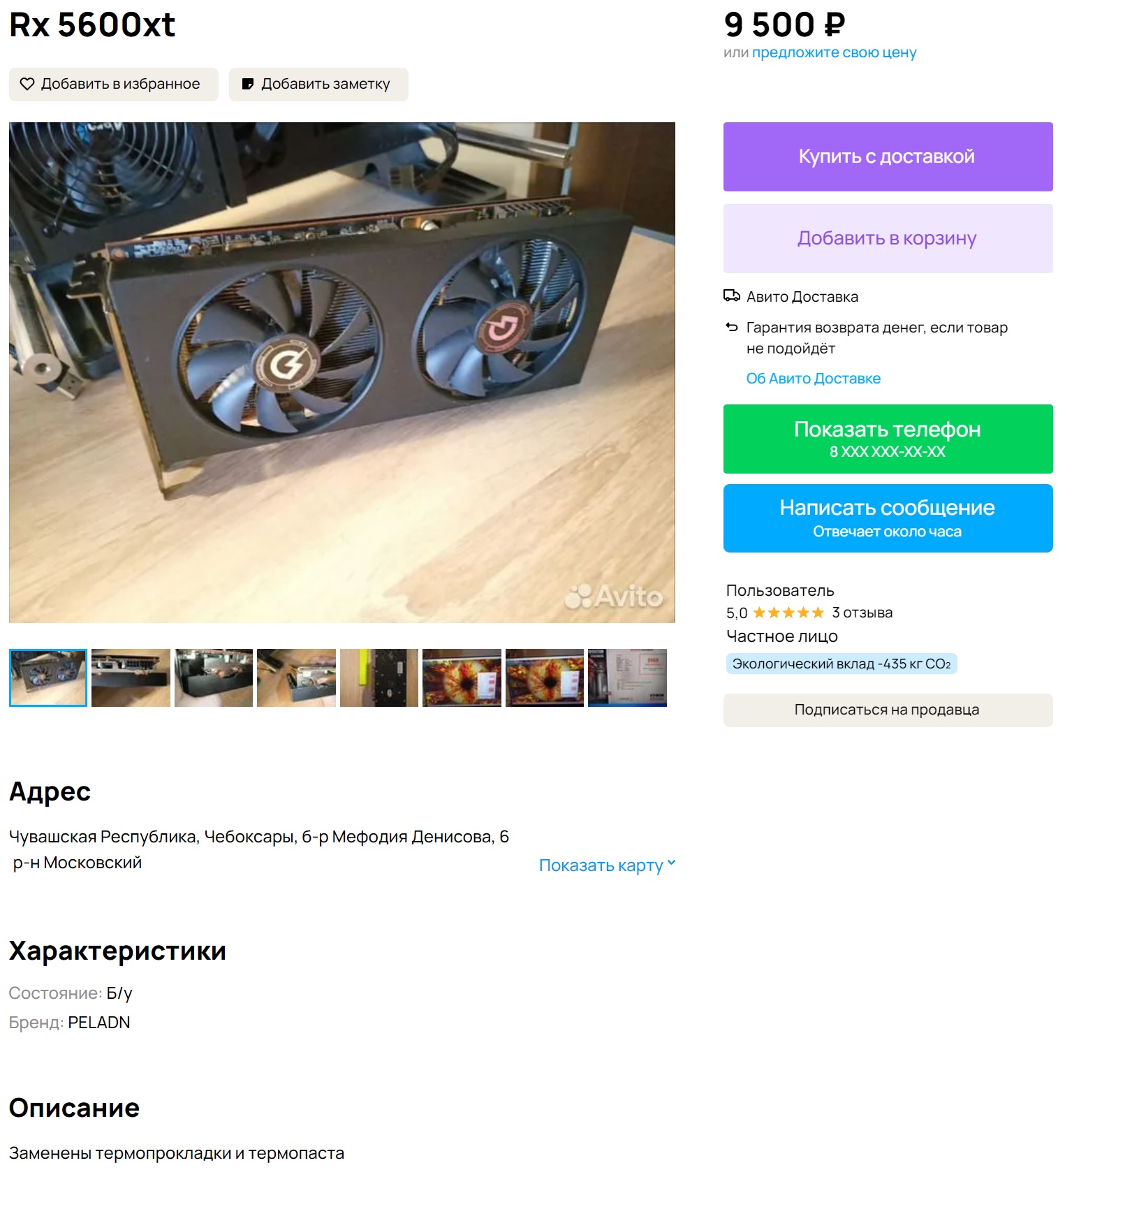Open the main graphics card photo
1139x1207 pixels.
pyautogui.click(x=342, y=372)
